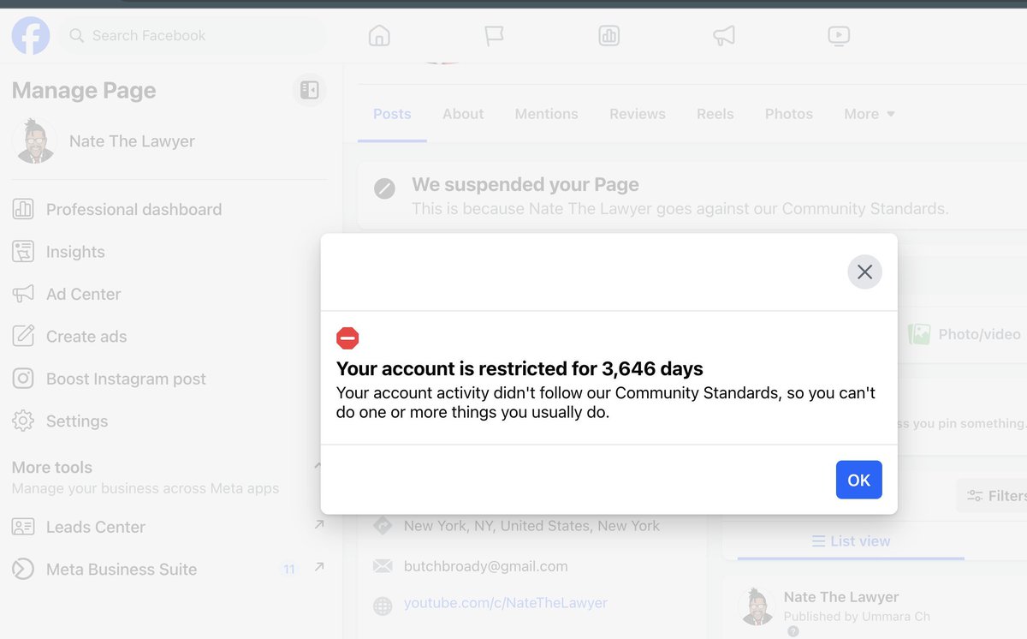The width and height of the screenshot is (1027, 639).
Task: Click the Meta Business Suite icon
Action: click(x=23, y=569)
